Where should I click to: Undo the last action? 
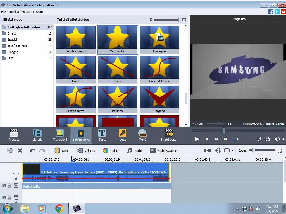pyautogui.click(x=32, y=150)
